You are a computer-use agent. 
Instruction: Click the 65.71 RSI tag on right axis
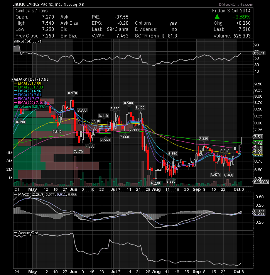click(x=259, y=53)
